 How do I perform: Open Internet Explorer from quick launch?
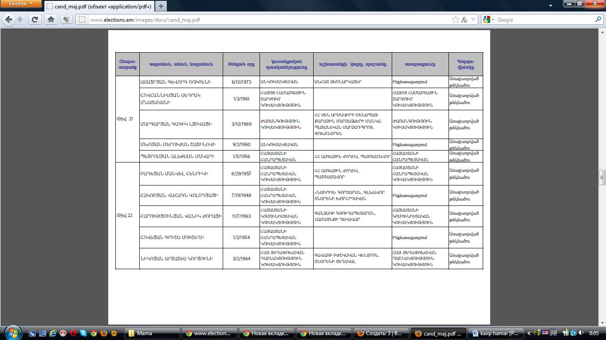(53, 333)
